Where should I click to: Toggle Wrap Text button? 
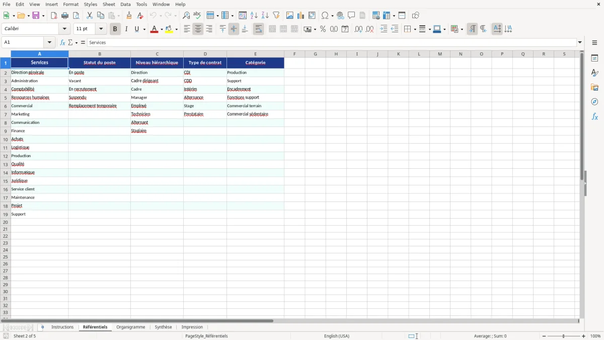[259, 29]
